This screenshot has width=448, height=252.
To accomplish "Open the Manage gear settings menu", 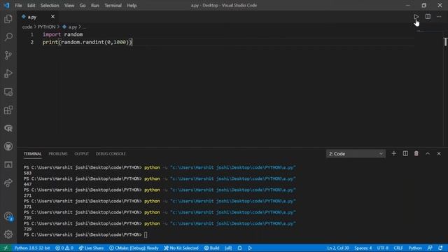I will pyautogui.click(x=8, y=234).
